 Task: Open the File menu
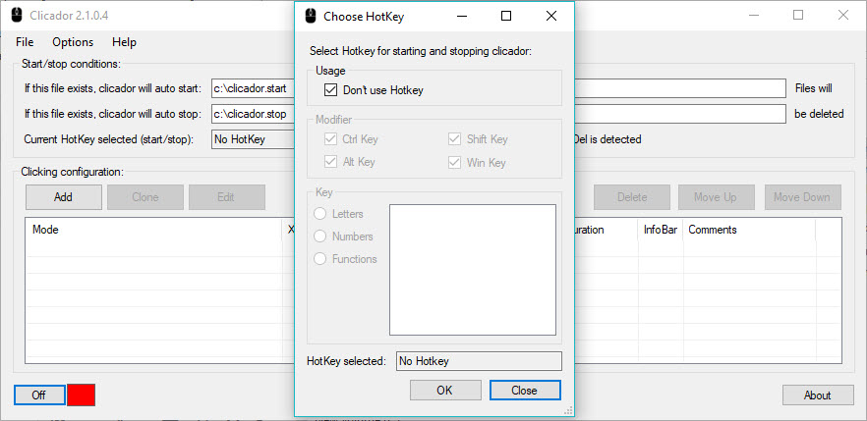(25, 42)
